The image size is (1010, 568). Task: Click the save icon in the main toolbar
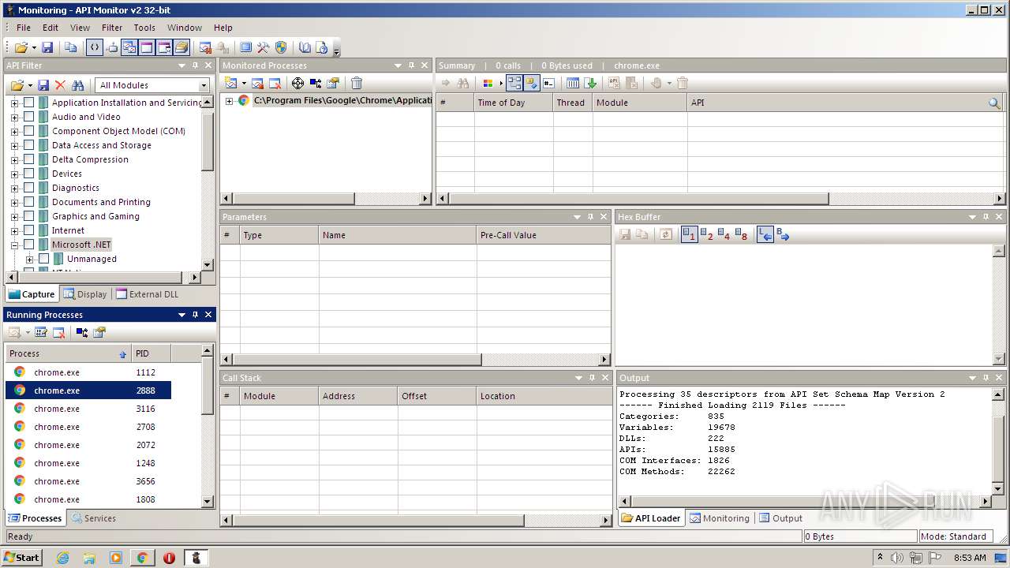[47, 47]
